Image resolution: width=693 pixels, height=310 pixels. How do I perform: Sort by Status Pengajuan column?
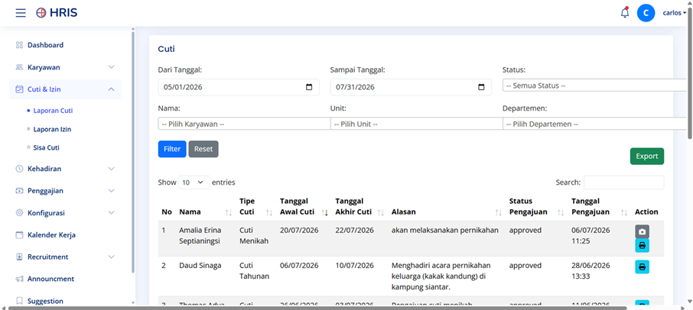tap(561, 212)
